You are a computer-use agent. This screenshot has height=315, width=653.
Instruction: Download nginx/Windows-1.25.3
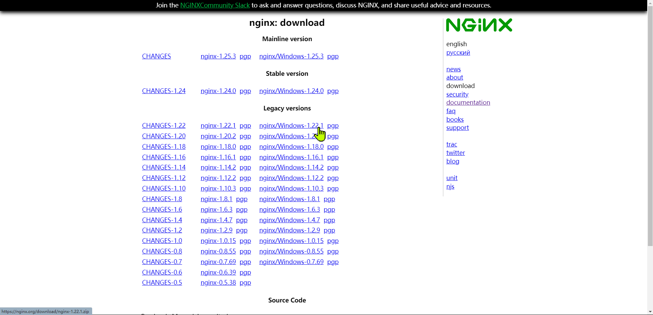click(291, 56)
